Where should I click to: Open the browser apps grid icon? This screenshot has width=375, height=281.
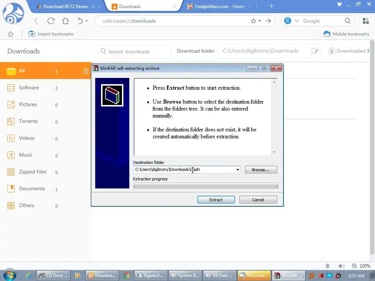click(x=366, y=21)
